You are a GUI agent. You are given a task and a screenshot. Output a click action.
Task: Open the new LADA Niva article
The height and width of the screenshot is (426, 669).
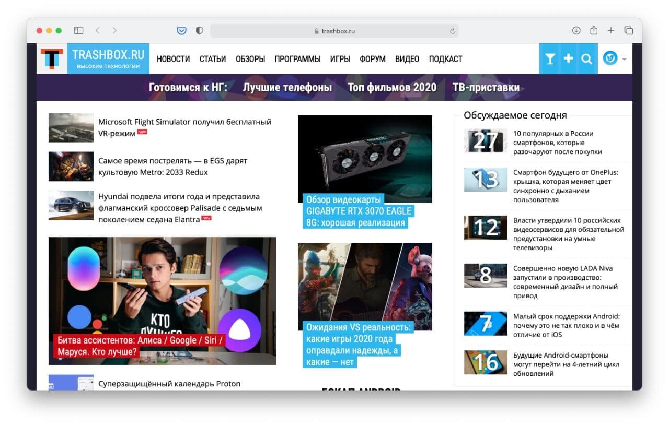point(566,282)
